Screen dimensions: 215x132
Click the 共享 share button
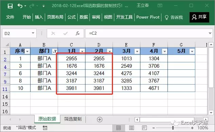[199, 17]
